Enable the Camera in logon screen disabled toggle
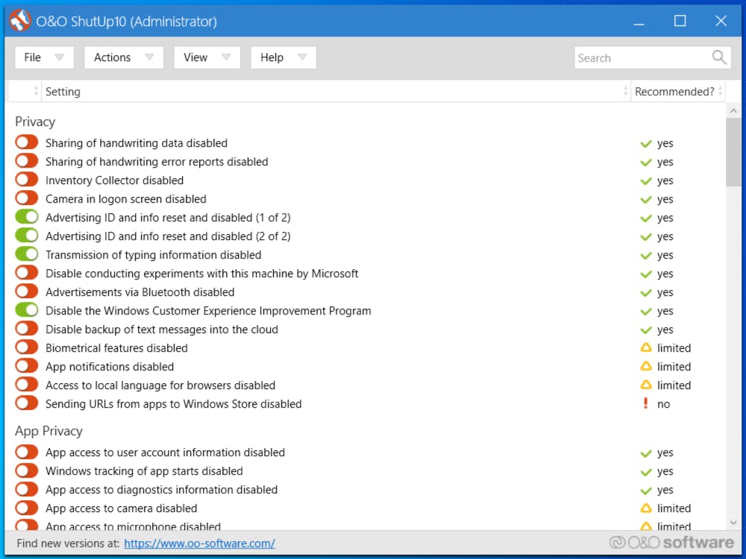The width and height of the screenshot is (746, 559). (26, 199)
